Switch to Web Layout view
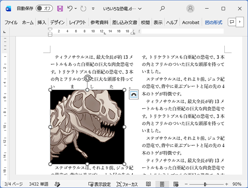The height and width of the screenshot is (188, 248). [176, 184]
